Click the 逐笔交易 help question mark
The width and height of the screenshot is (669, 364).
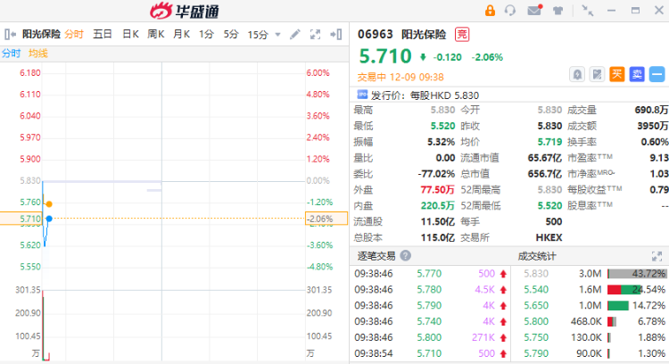click(x=406, y=256)
